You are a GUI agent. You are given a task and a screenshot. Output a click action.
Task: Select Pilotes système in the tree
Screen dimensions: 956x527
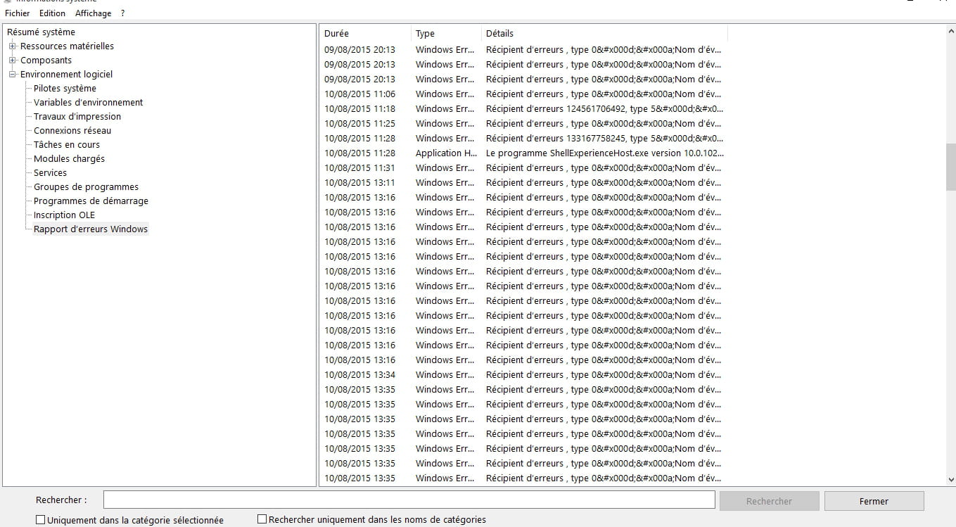65,89
